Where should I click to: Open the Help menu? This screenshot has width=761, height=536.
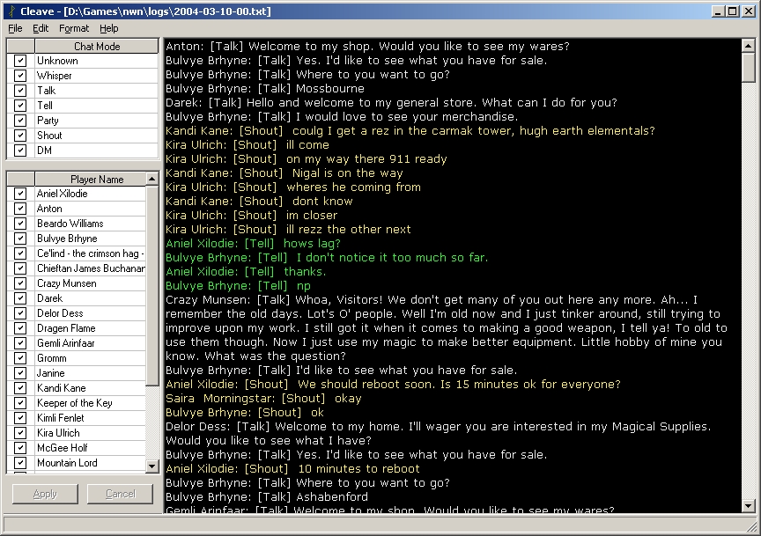108,28
